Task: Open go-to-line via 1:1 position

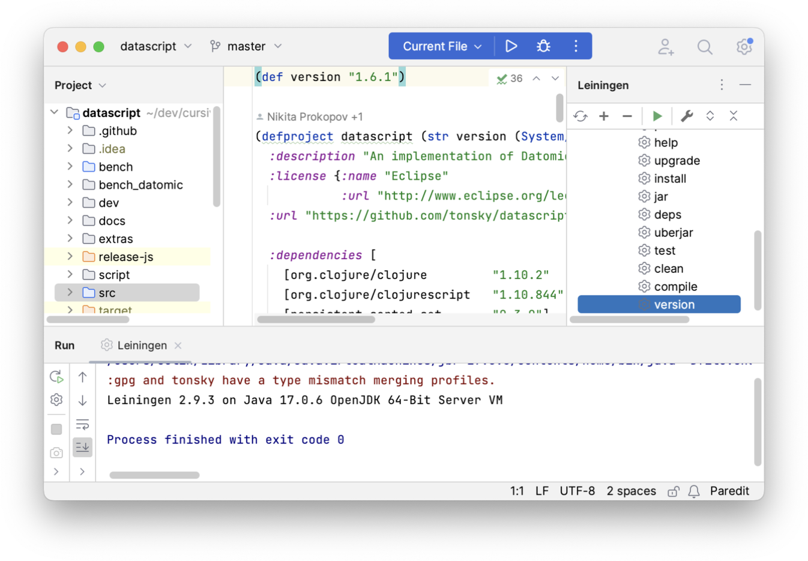Action: click(x=517, y=491)
